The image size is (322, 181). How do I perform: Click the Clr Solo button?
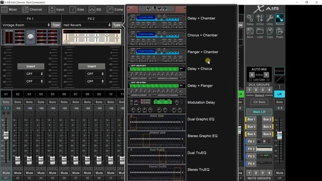point(259,102)
